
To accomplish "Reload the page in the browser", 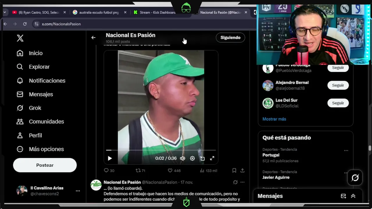I will pos(25,24).
